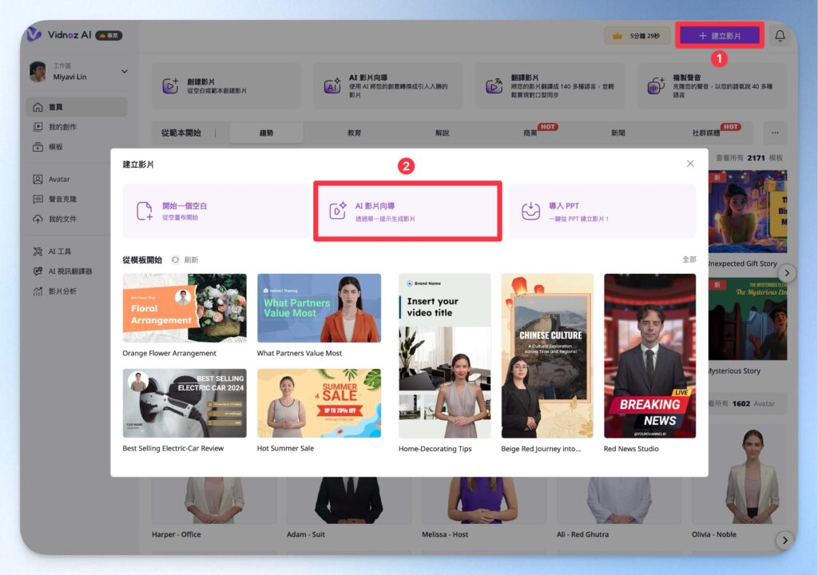
Task: Open the more categories ellipsis button
Action: coord(775,133)
